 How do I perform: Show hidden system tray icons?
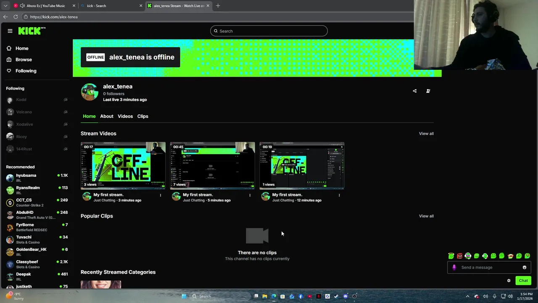[x=467, y=296]
